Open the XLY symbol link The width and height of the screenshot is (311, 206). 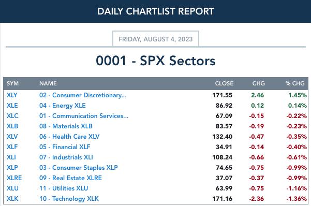point(12,95)
